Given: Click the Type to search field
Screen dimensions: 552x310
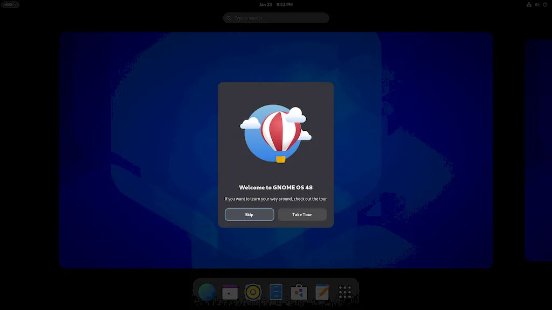Looking at the screenshot, I should point(275,18).
